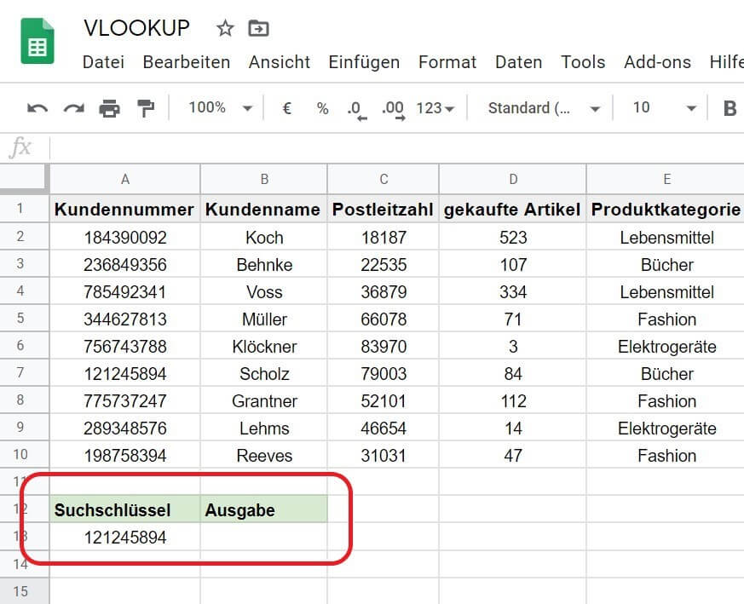Click the print icon
Image resolution: width=744 pixels, height=604 pixels.
[x=110, y=108]
